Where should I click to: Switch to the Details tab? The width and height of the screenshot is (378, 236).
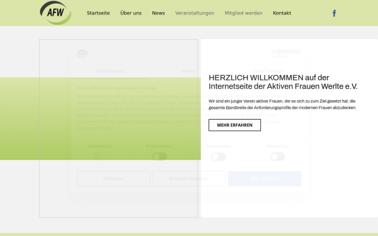point(189,71)
